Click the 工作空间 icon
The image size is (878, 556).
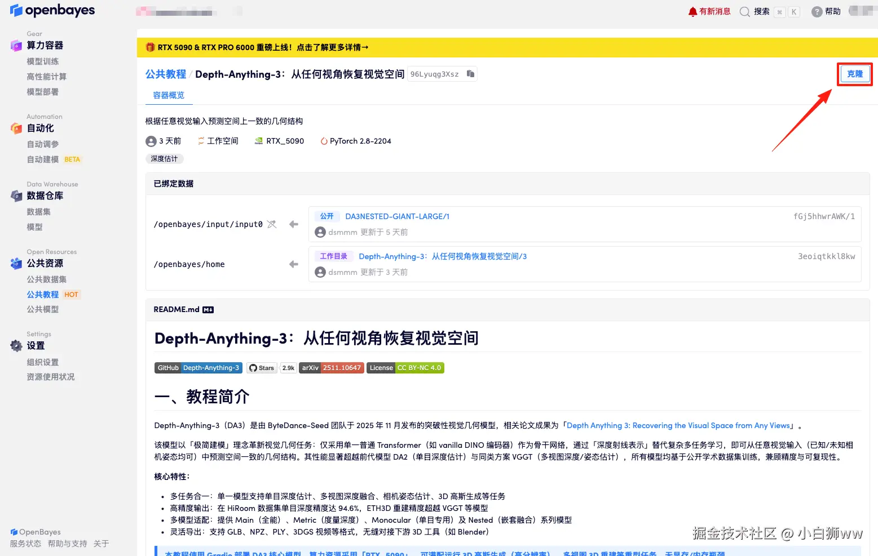(201, 141)
